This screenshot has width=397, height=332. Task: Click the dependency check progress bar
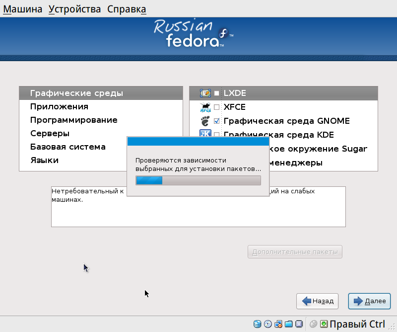pos(198,180)
